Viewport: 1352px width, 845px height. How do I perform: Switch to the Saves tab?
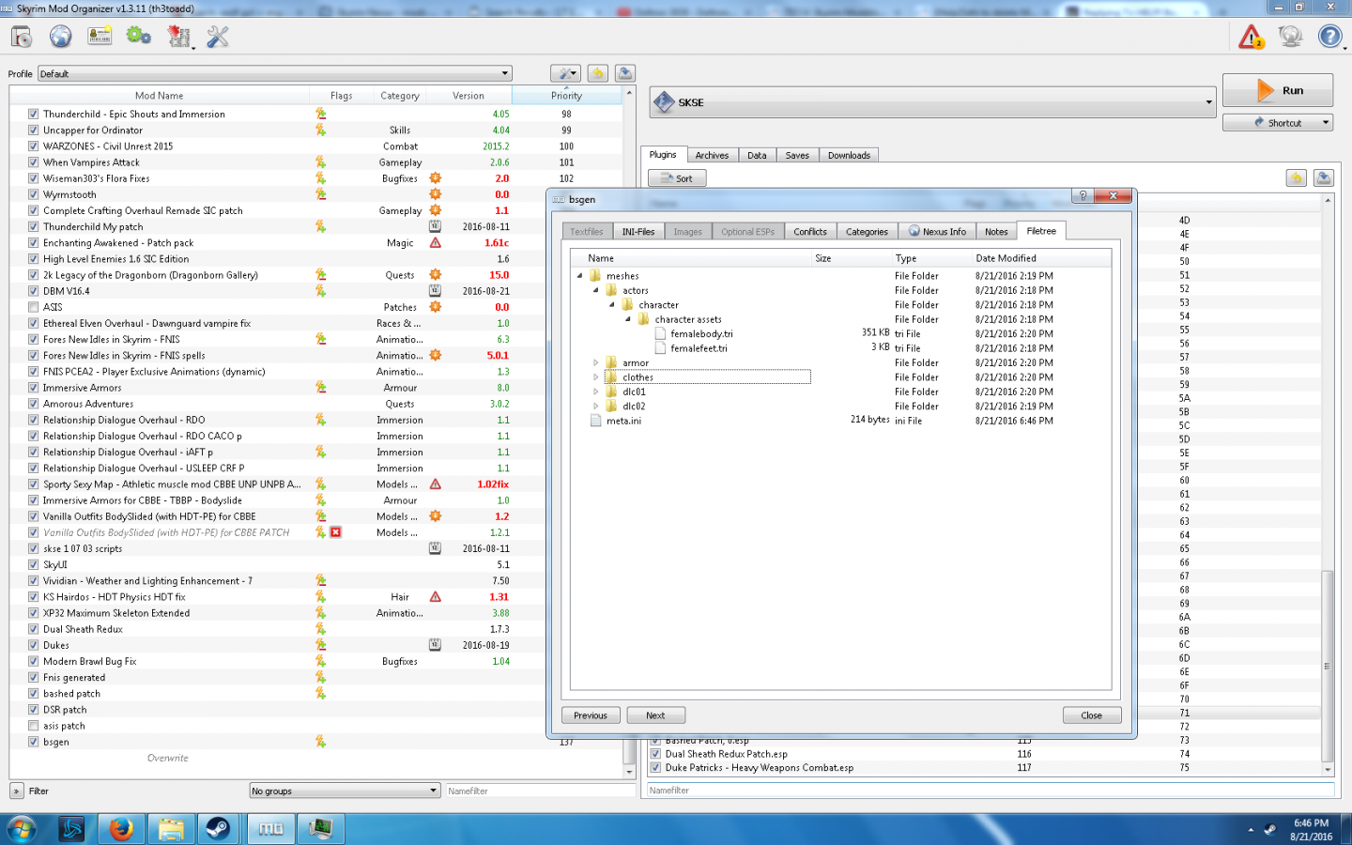(x=797, y=155)
